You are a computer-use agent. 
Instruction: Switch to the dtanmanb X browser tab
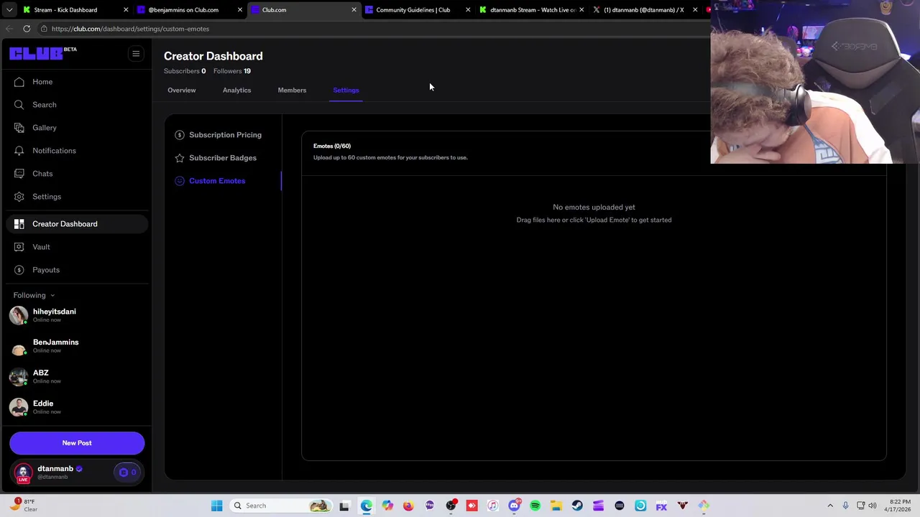coord(644,10)
